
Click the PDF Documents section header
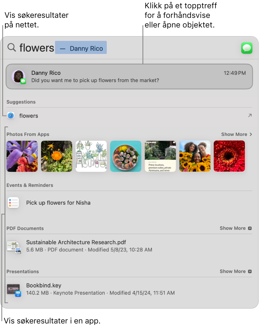click(x=25, y=228)
